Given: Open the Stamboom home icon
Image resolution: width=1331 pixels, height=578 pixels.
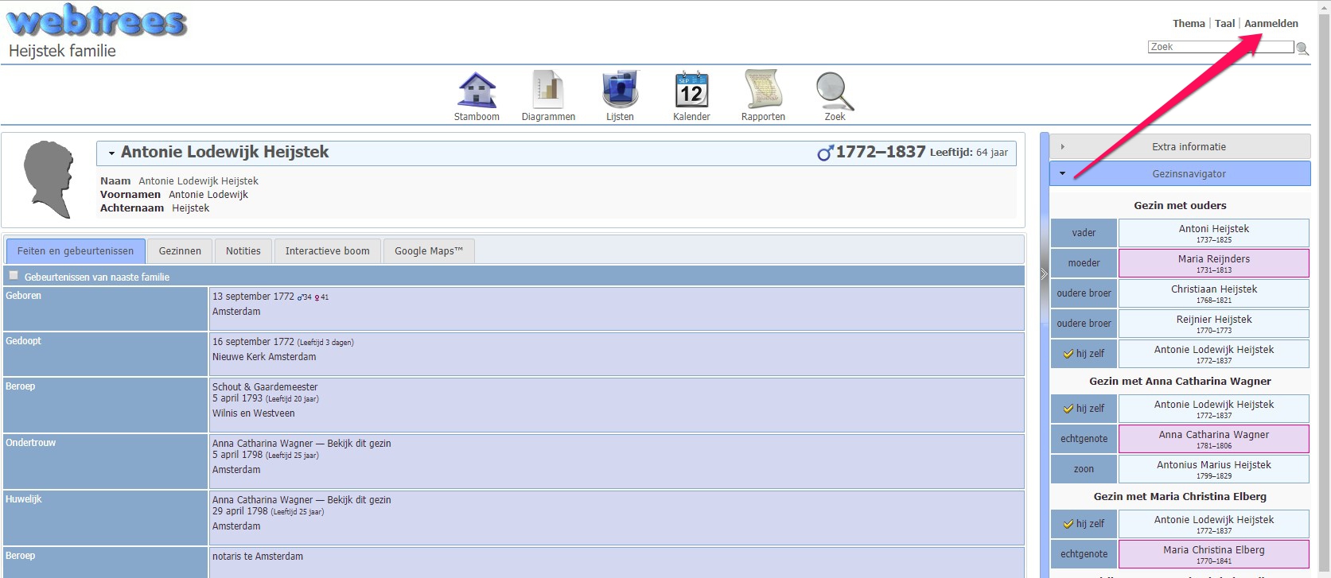Looking at the screenshot, I should tap(477, 90).
